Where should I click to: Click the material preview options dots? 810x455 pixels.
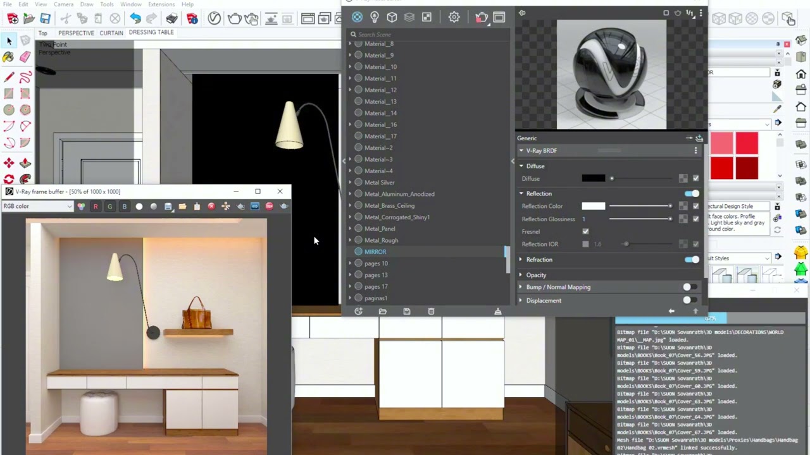click(x=701, y=13)
